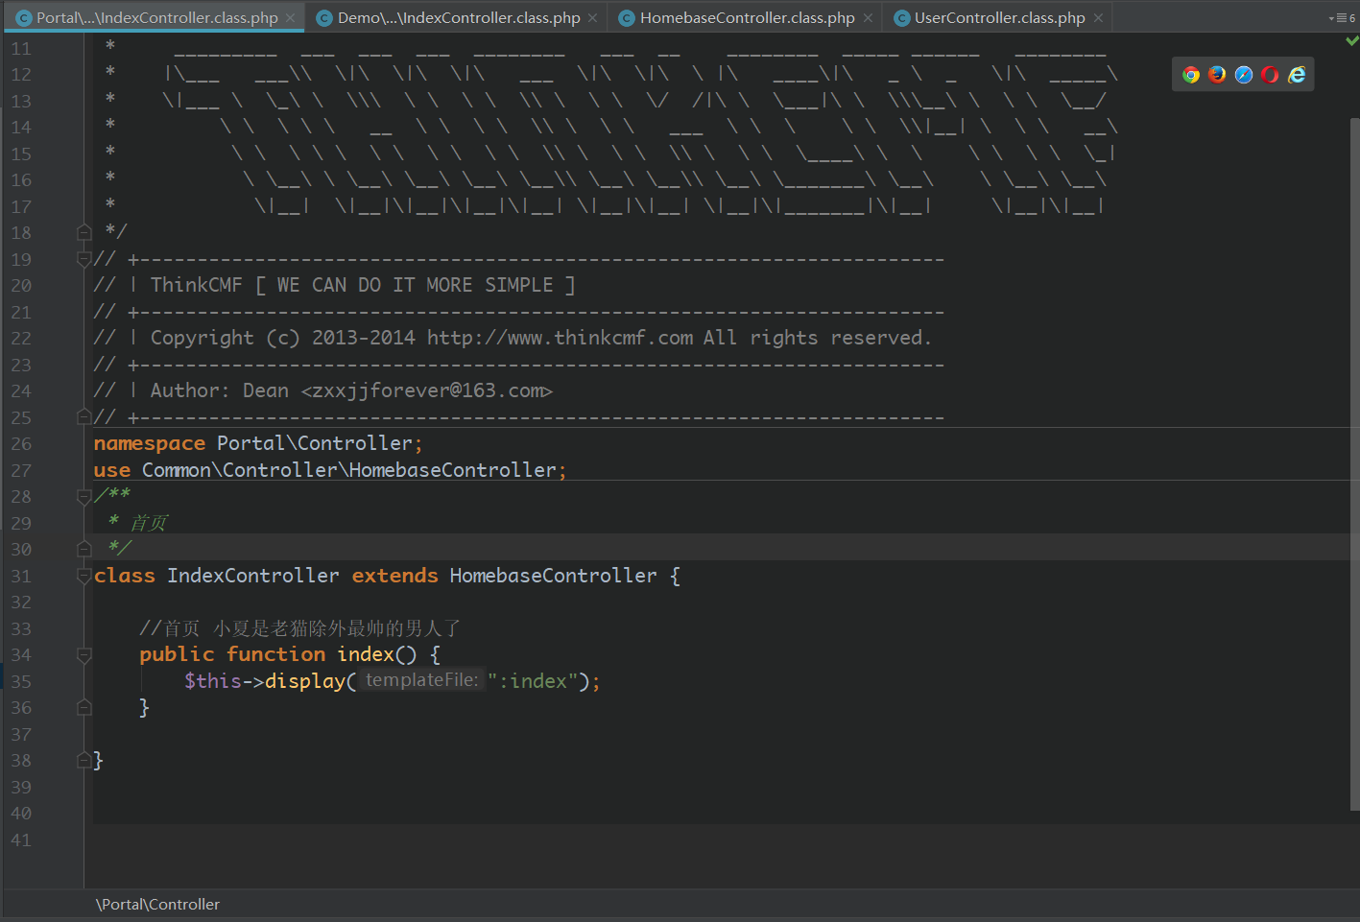Close HomebaseController.class.php tab

click(x=868, y=18)
